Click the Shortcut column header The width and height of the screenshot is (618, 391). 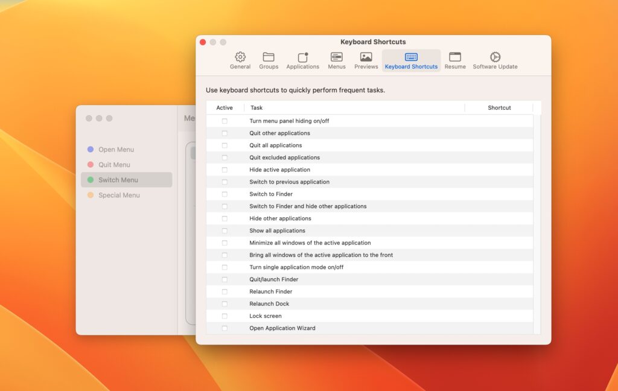pos(499,107)
